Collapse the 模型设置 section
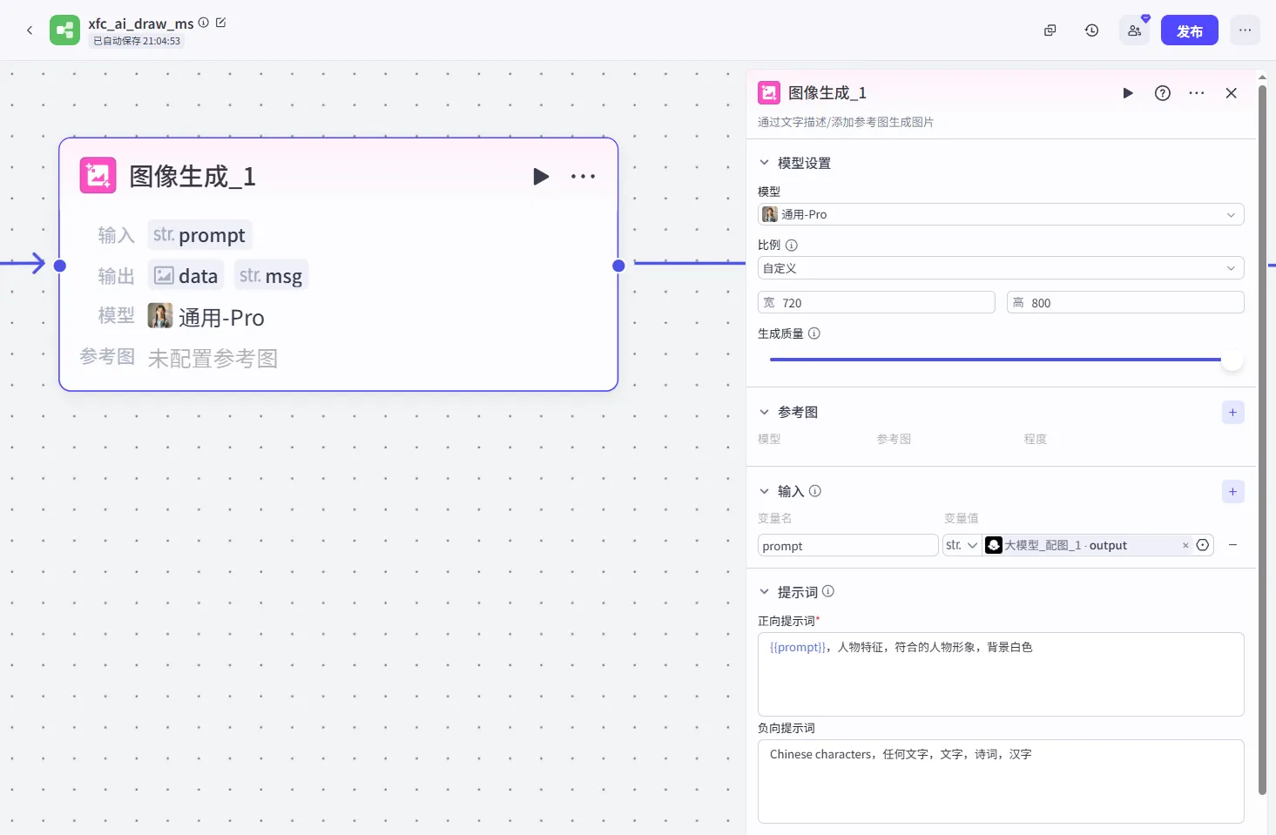 (764, 163)
